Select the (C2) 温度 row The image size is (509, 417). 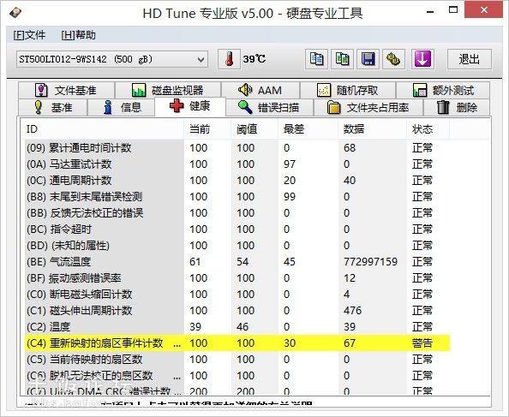click(x=237, y=327)
